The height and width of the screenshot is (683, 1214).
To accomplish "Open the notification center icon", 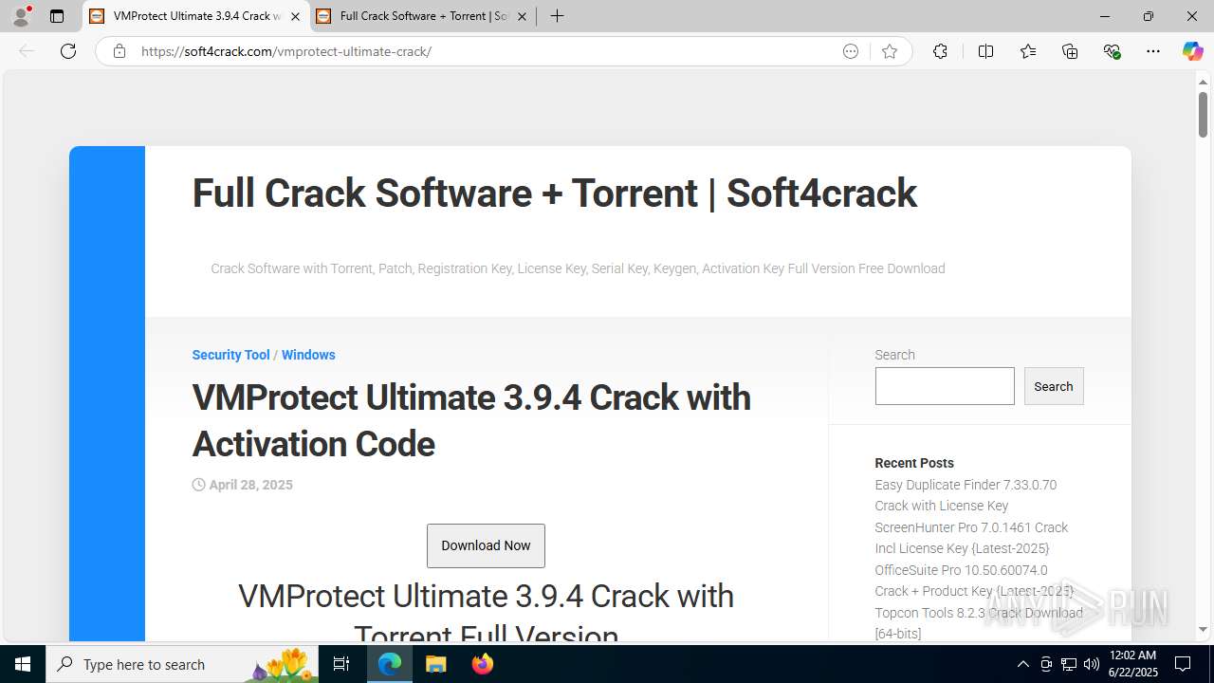I will point(1183,664).
